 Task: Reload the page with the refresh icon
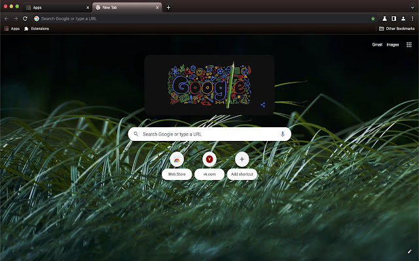click(25, 19)
